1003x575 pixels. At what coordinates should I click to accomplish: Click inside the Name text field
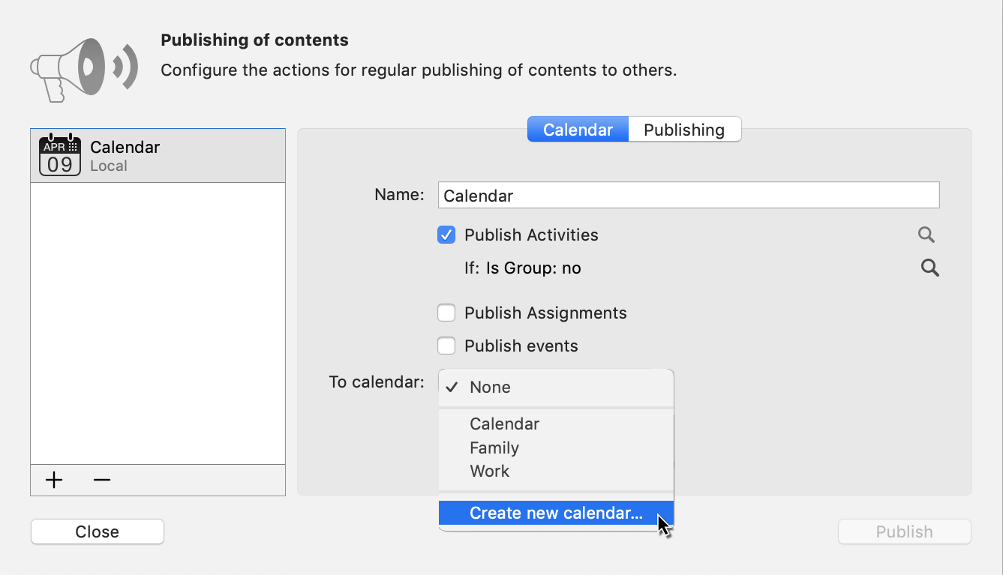click(689, 195)
